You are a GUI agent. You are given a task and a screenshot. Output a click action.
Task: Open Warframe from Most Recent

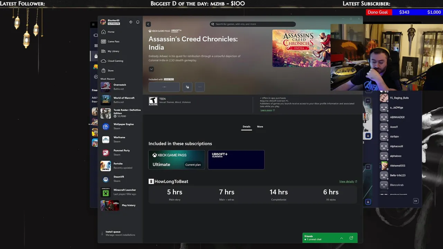click(x=120, y=139)
